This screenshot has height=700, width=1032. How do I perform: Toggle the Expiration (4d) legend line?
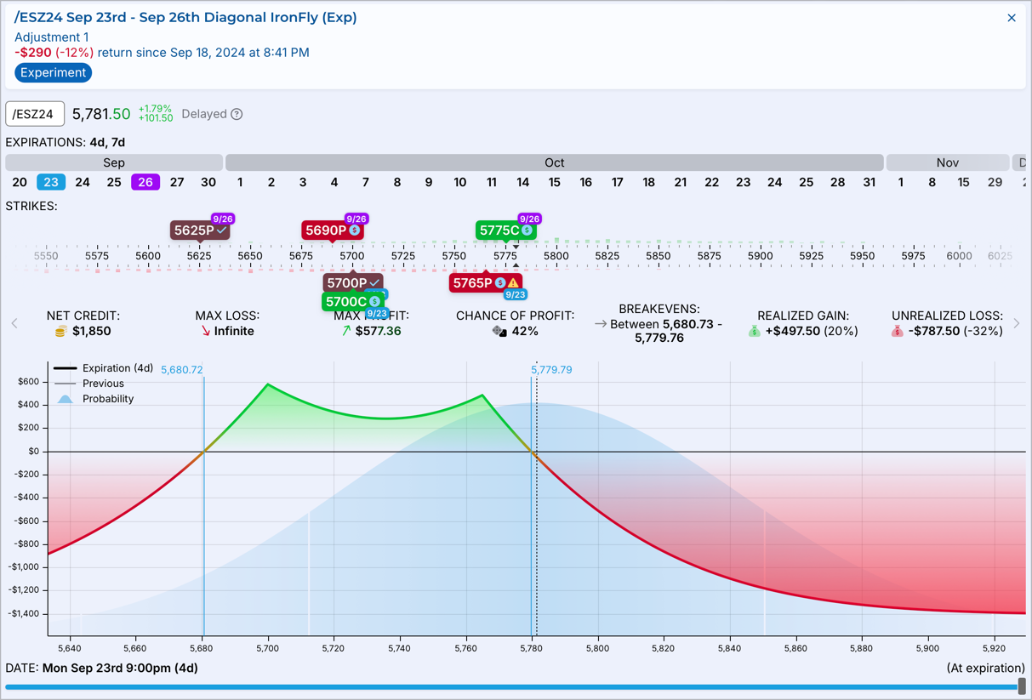tap(103, 368)
